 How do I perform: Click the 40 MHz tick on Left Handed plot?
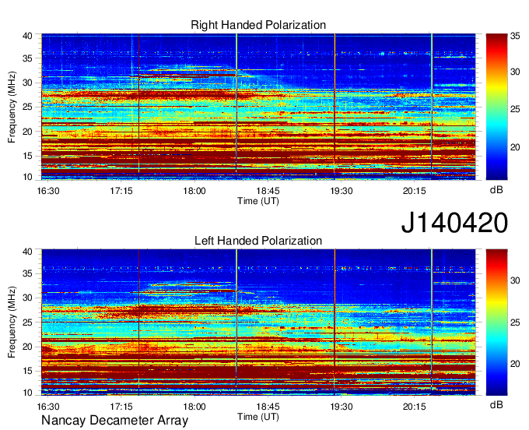point(27,252)
